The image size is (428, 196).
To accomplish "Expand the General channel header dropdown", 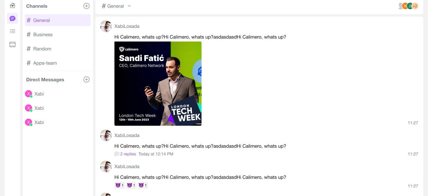I will [129, 6].
